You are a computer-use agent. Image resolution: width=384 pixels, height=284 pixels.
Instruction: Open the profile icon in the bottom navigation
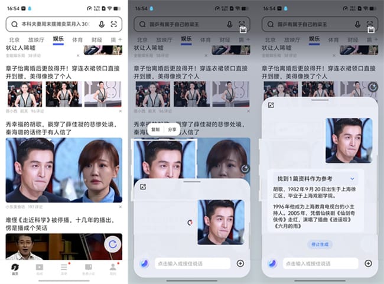[112, 268]
